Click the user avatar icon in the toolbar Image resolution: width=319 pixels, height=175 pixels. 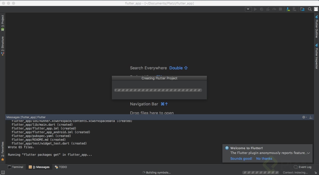point(316,9)
